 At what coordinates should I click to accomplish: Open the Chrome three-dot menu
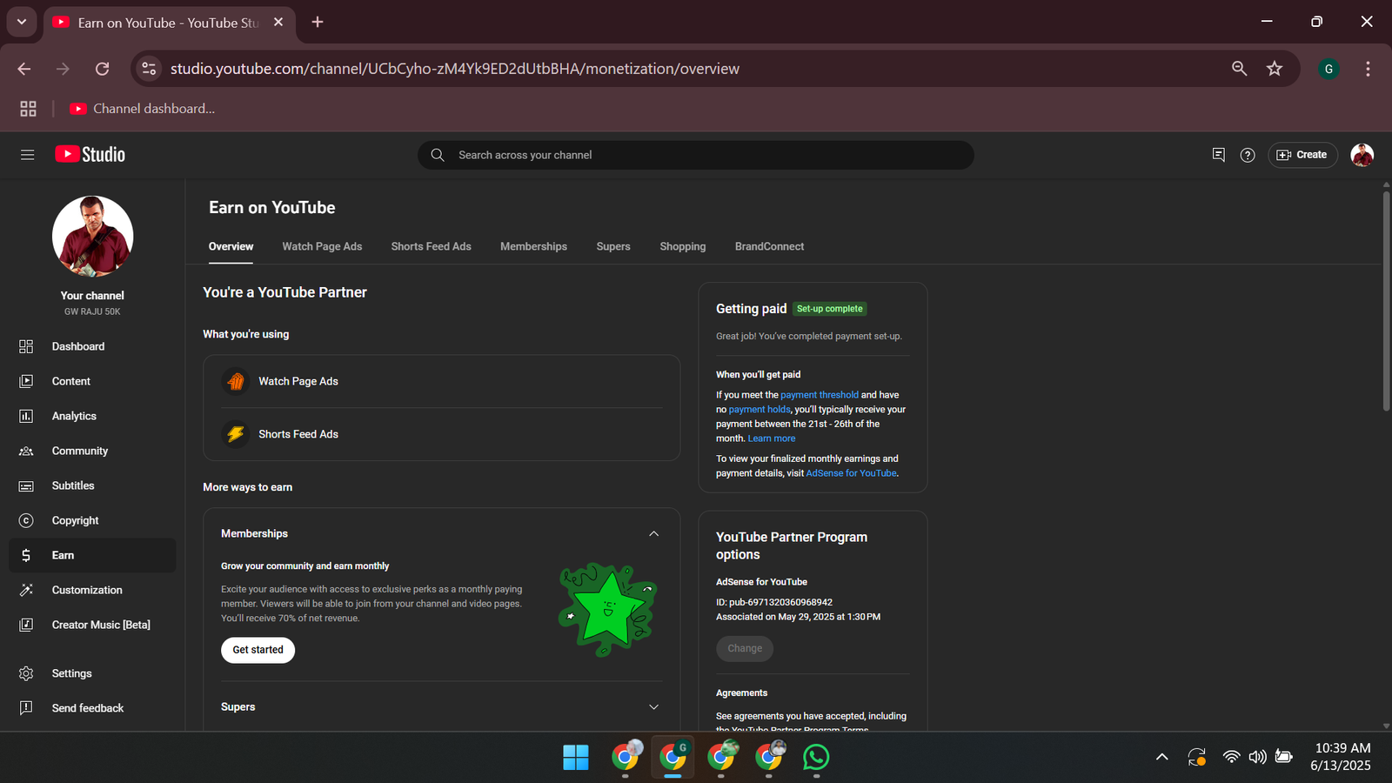tap(1368, 69)
